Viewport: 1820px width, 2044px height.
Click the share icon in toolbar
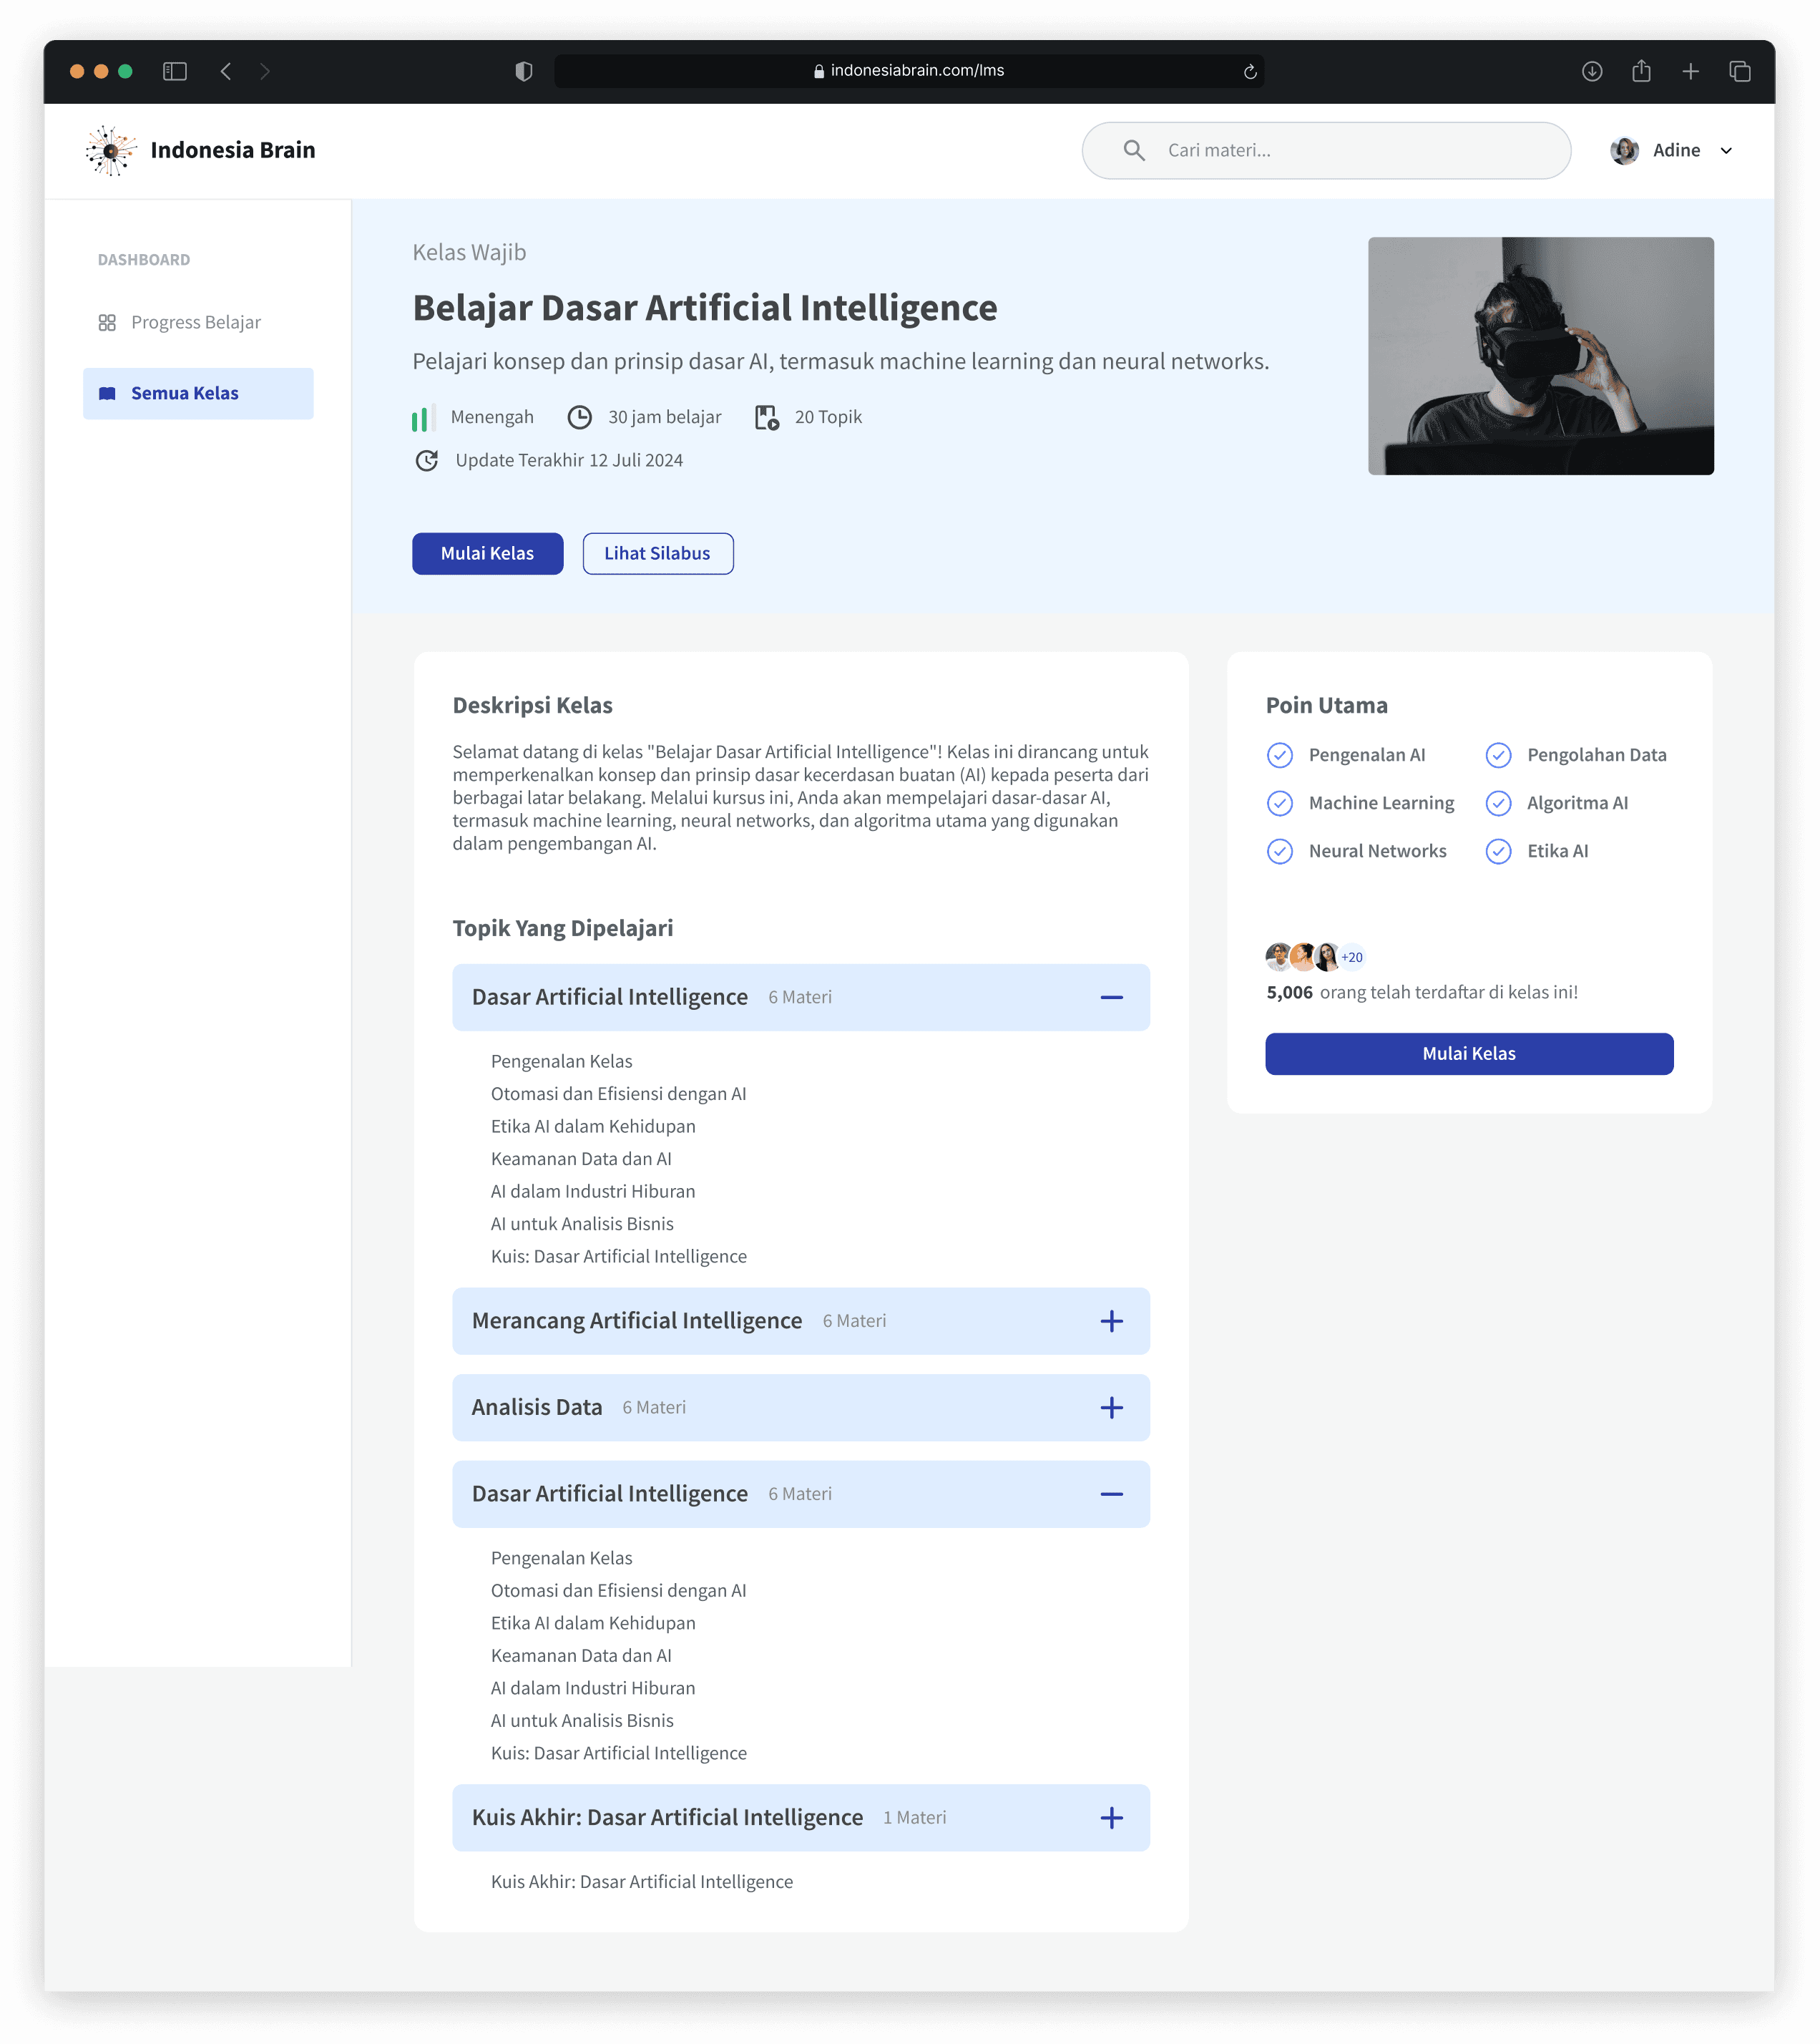[1641, 71]
